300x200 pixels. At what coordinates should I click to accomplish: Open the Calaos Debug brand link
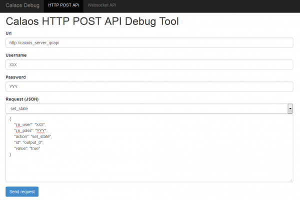[22, 5]
